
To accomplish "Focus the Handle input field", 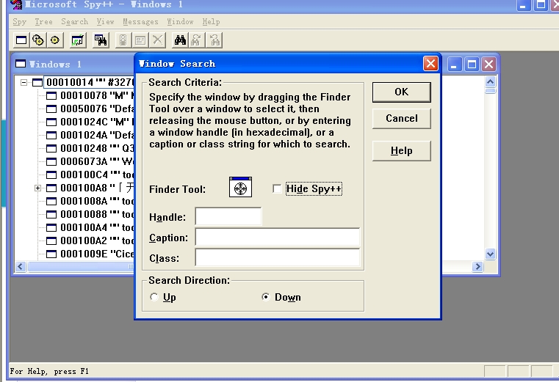I will tap(228, 216).
